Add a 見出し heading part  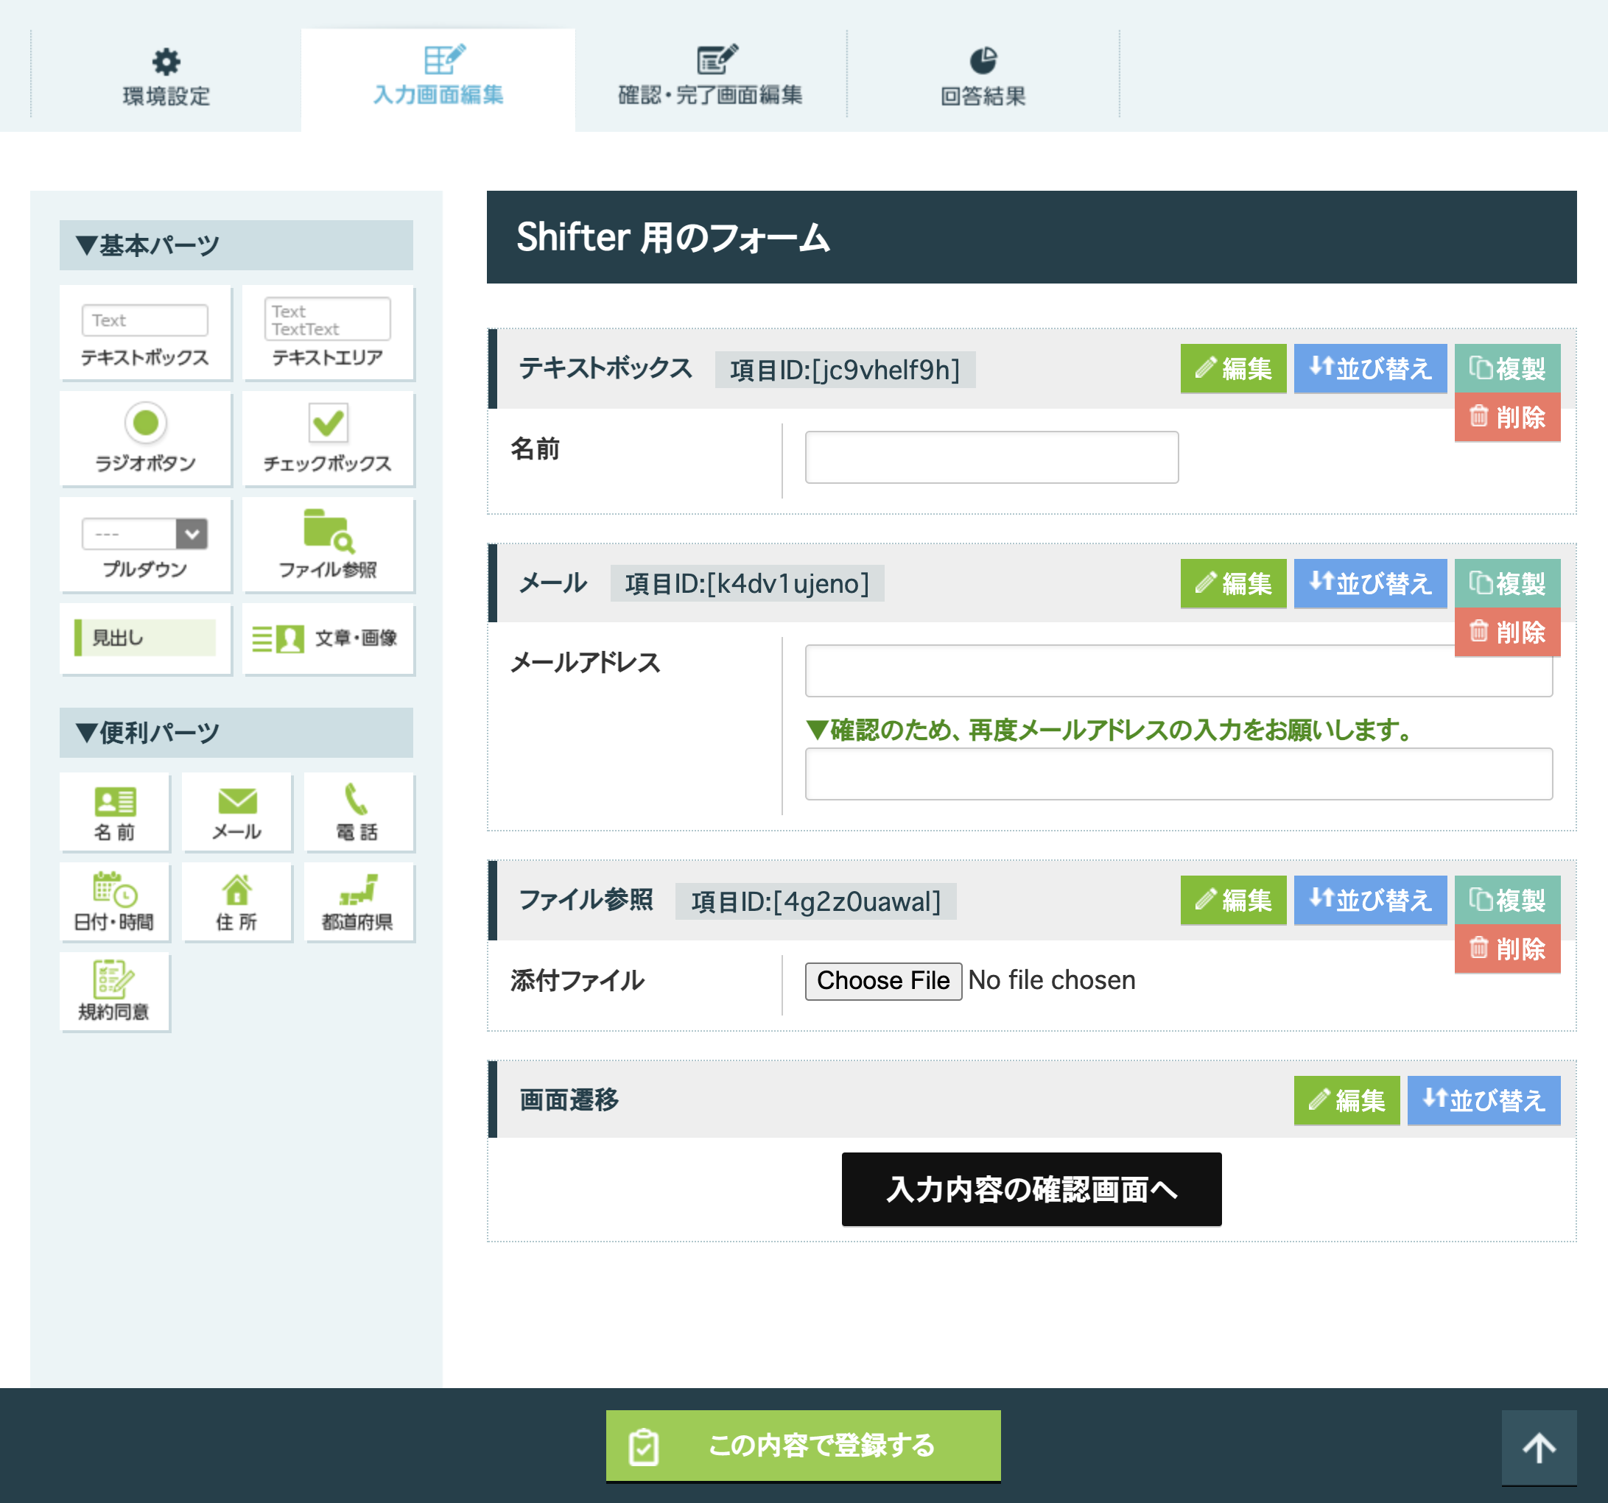146,638
